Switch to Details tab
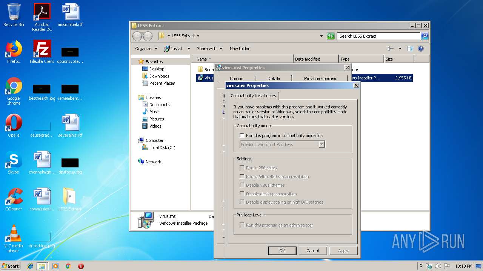Viewport: 483px width, 271px height. tap(274, 79)
